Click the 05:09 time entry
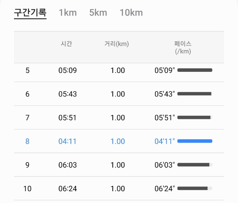The image size is (238, 203). pyautogui.click(x=68, y=70)
